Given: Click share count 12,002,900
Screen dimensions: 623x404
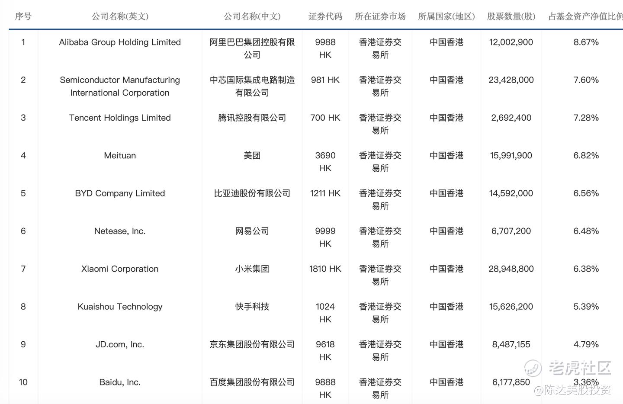Looking at the screenshot, I should [x=511, y=42].
